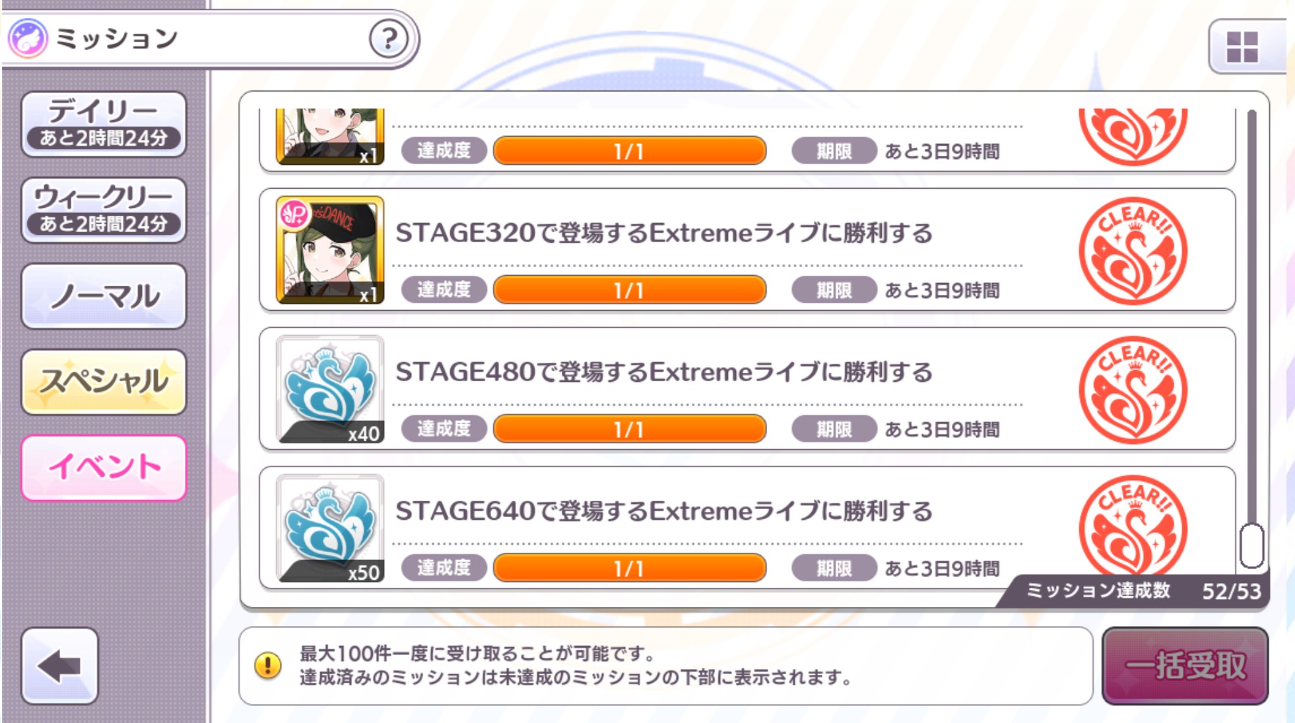Tap the CLEAR stamp on STAGE480 mission
Viewport: 1295px width, 723px height.
(1133, 390)
